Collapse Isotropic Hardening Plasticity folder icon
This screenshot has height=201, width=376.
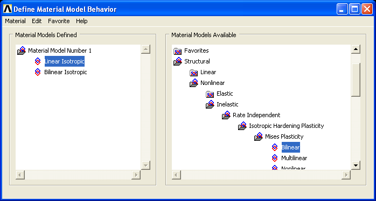[x=242, y=126]
